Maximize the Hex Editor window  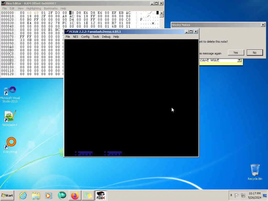click(x=157, y=3)
